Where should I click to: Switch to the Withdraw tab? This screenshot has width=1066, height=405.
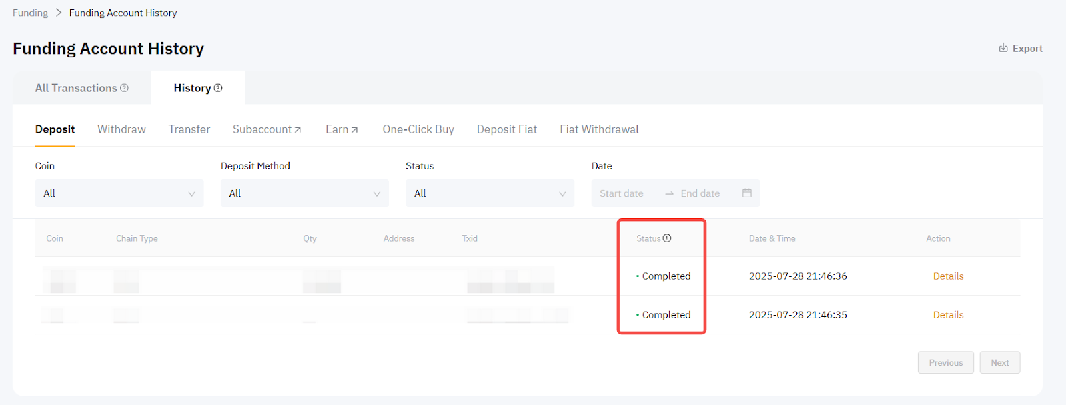(121, 129)
